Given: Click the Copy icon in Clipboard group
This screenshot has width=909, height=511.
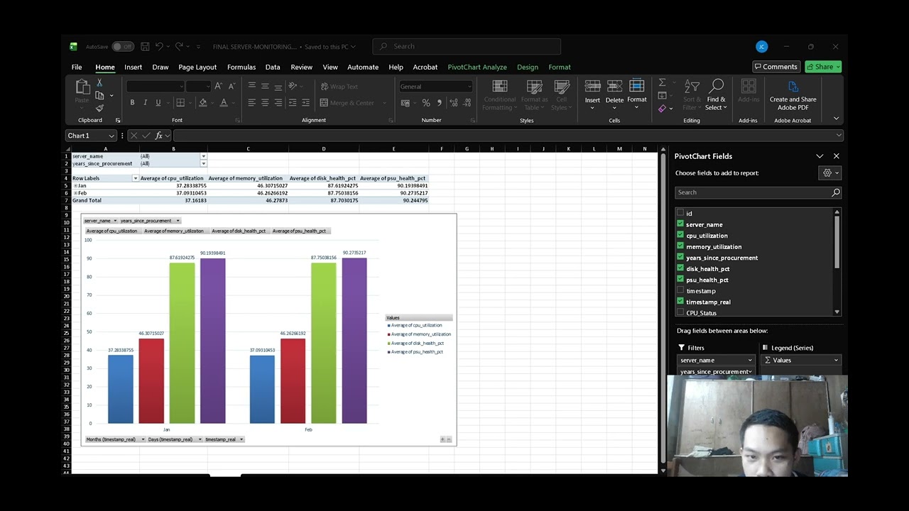Looking at the screenshot, I should (x=99, y=96).
